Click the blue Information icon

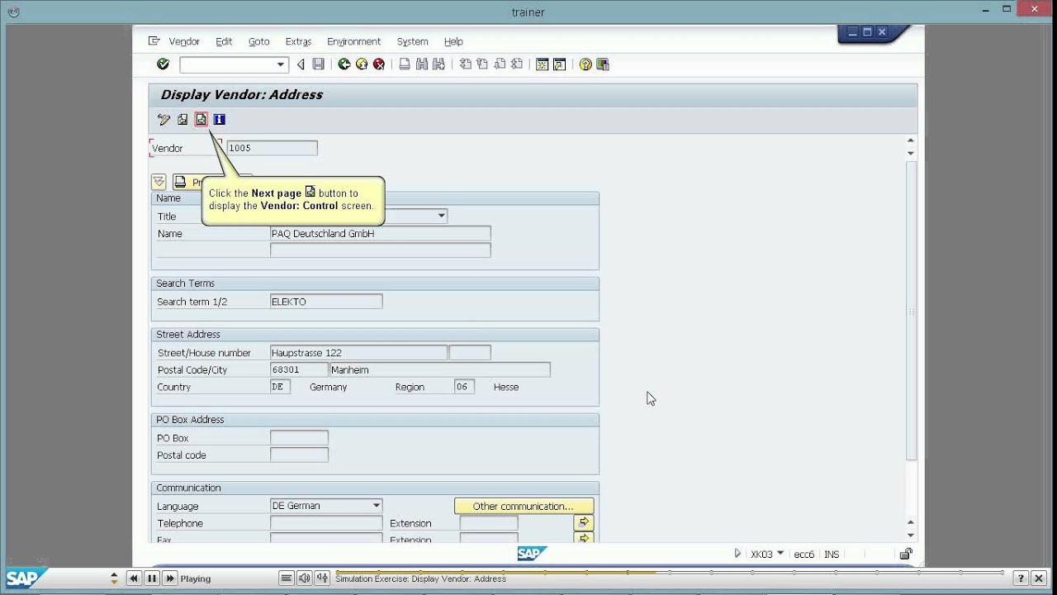pyautogui.click(x=219, y=120)
